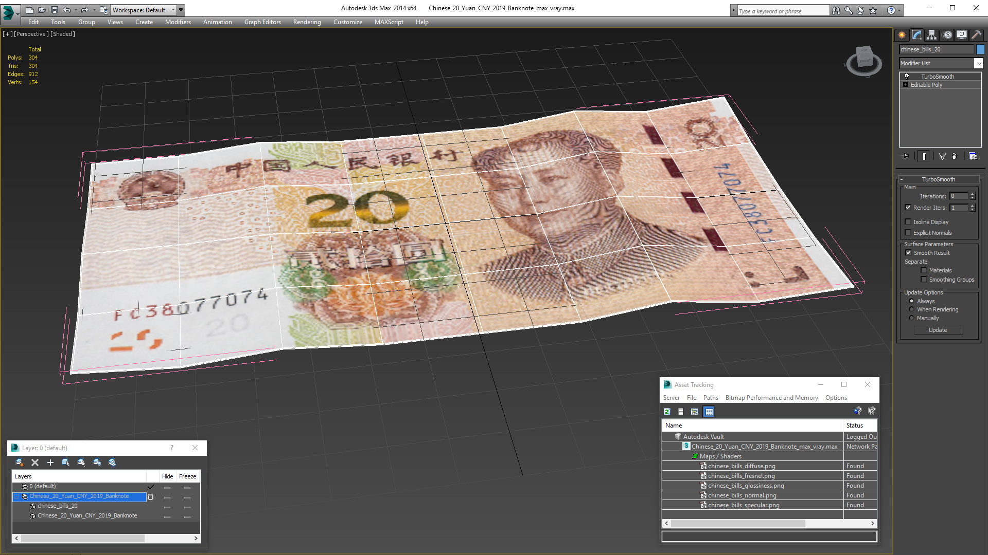
Task: Expand the search field arrow in InfoCenter
Action: coord(733,10)
